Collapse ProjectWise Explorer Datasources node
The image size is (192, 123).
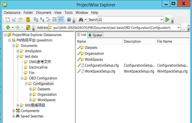pyautogui.click(x=5, y=35)
